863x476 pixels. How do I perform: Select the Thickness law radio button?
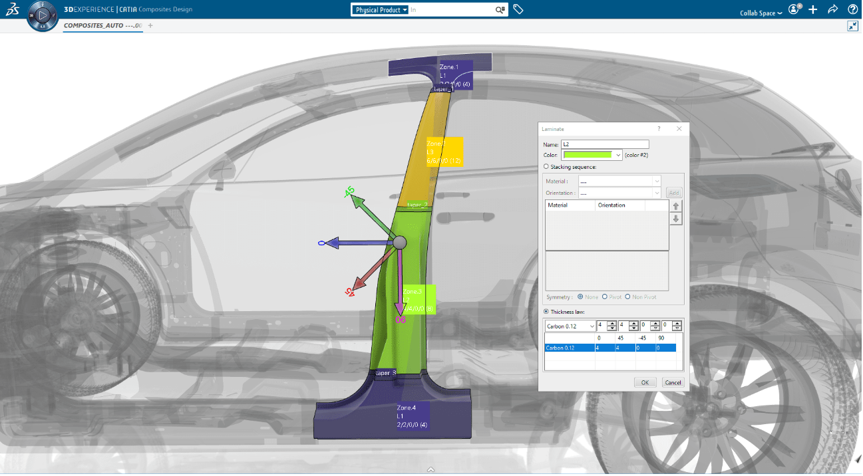pos(547,312)
